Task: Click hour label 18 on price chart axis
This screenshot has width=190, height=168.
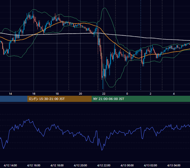Action: pos(57,94)
